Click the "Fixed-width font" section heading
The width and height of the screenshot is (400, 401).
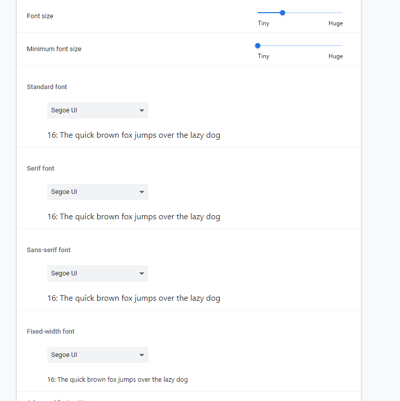point(51,332)
